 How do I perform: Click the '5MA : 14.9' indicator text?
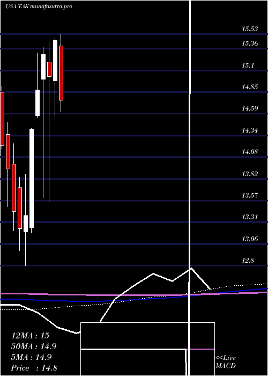click(x=31, y=357)
